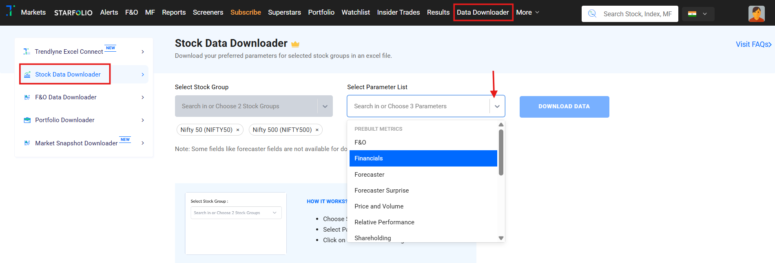775x263 pixels.
Task: Click the how-it-works preview thumbnail
Action: click(236, 224)
